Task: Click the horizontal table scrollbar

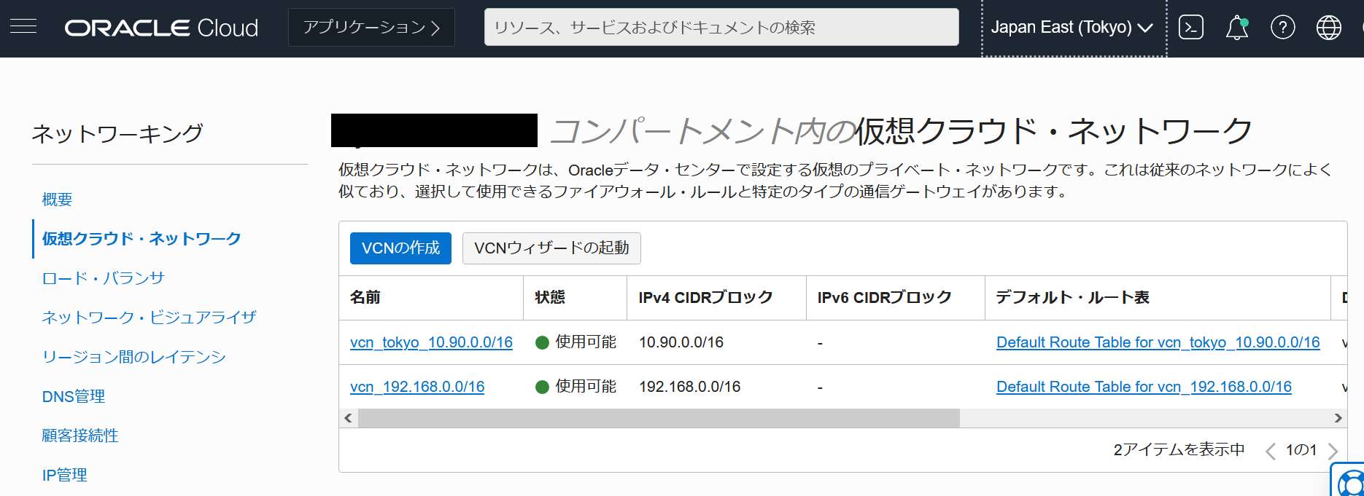Action: (659, 418)
